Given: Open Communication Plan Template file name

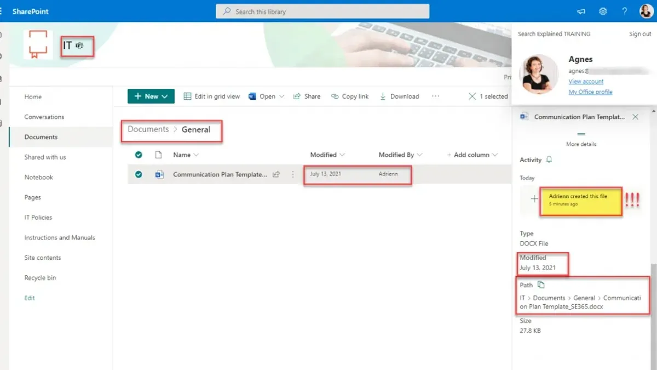Looking at the screenshot, I should click(220, 174).
